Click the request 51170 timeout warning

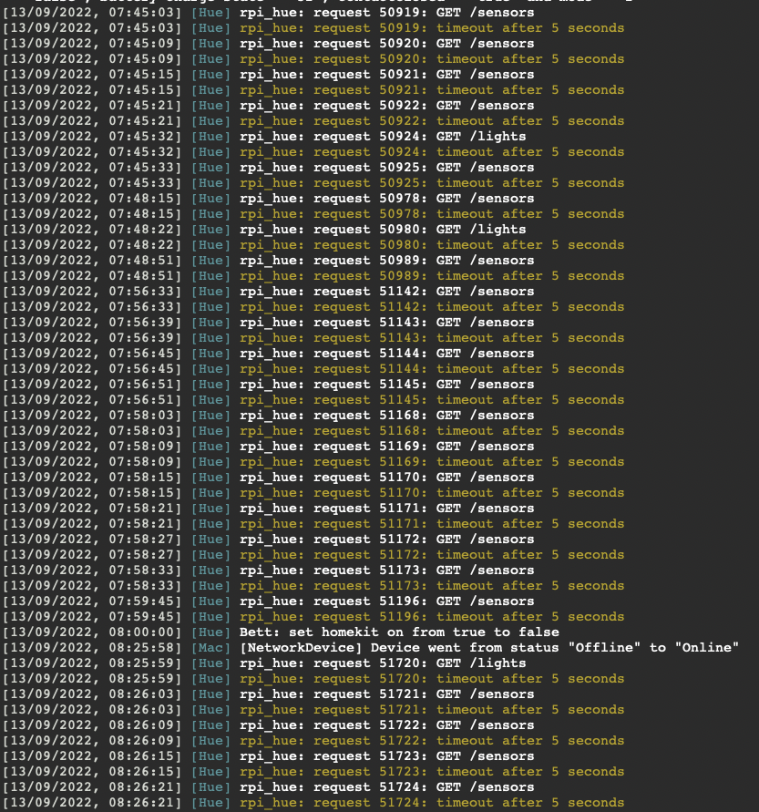coord(432,492)
